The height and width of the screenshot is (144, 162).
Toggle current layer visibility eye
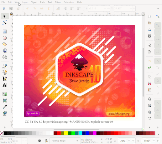[39, 141]
